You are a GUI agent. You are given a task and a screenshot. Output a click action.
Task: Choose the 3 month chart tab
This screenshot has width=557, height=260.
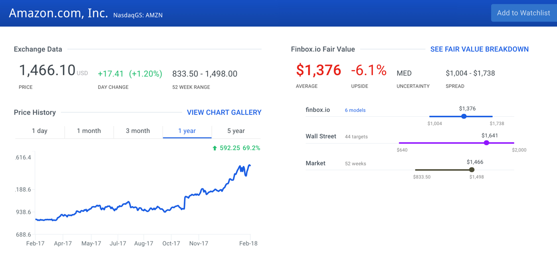[138, 131]
